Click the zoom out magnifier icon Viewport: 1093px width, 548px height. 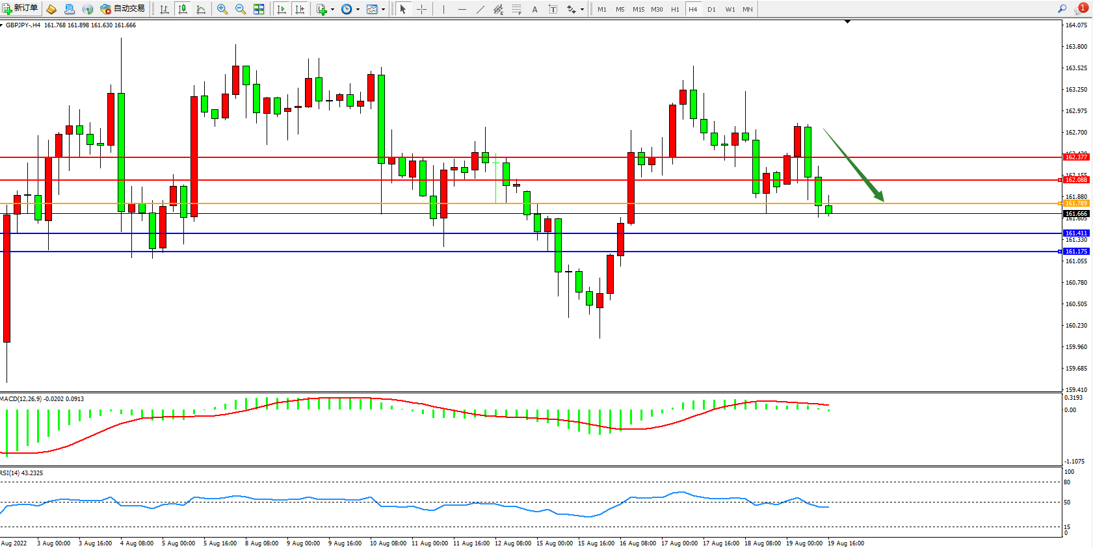coord(241,9)
